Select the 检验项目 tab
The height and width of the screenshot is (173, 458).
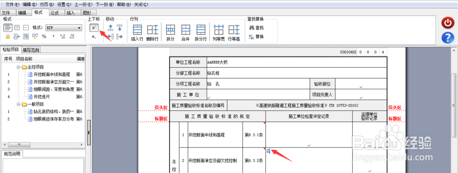[x=11, y=49]
